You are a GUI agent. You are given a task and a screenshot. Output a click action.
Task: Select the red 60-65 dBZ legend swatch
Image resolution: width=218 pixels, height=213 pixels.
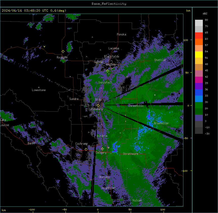click(x=199, y=36)
